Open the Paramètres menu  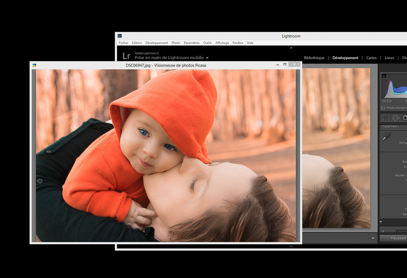click(x=192, y=43)
